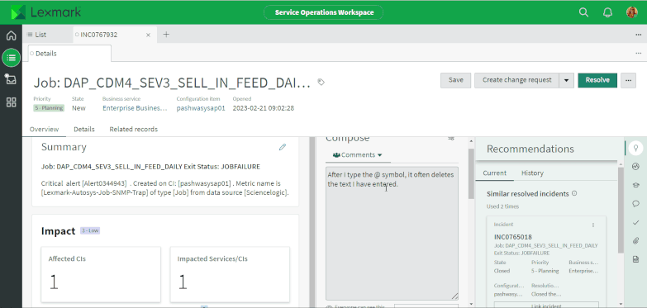The height and width of the screenshot is (308, 647).
Task: Expand the Create change request dropdown arrow
Action: point(567,80)
